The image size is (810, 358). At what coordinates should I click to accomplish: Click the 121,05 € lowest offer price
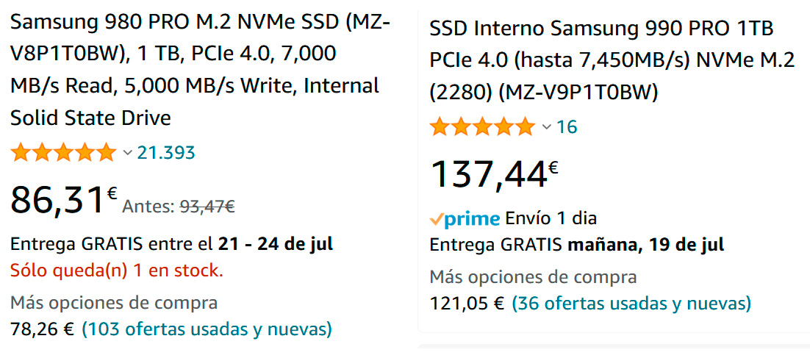(x=467, y=304)
